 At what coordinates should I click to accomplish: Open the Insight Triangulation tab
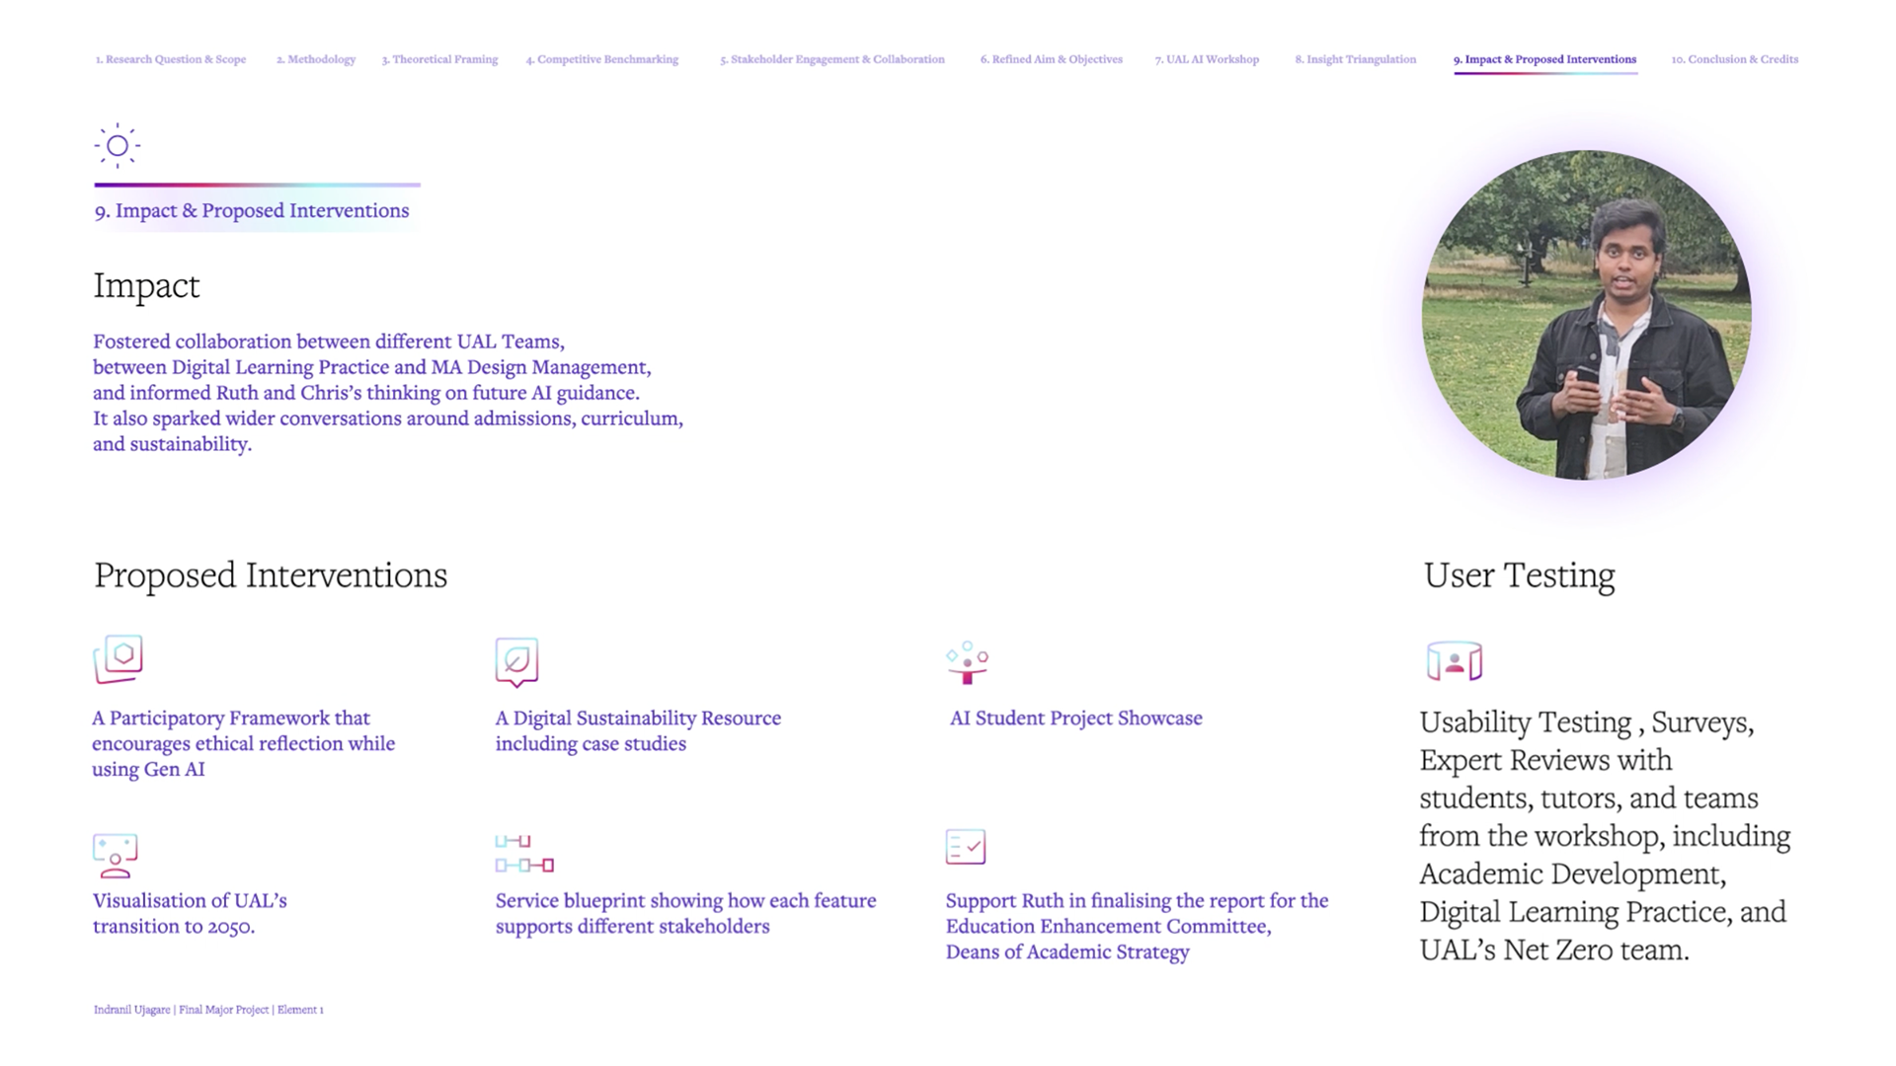[x=1356, y=59]
